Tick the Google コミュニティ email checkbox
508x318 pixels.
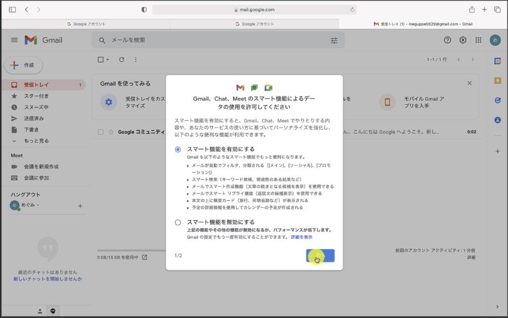click(x=101, y=132)
